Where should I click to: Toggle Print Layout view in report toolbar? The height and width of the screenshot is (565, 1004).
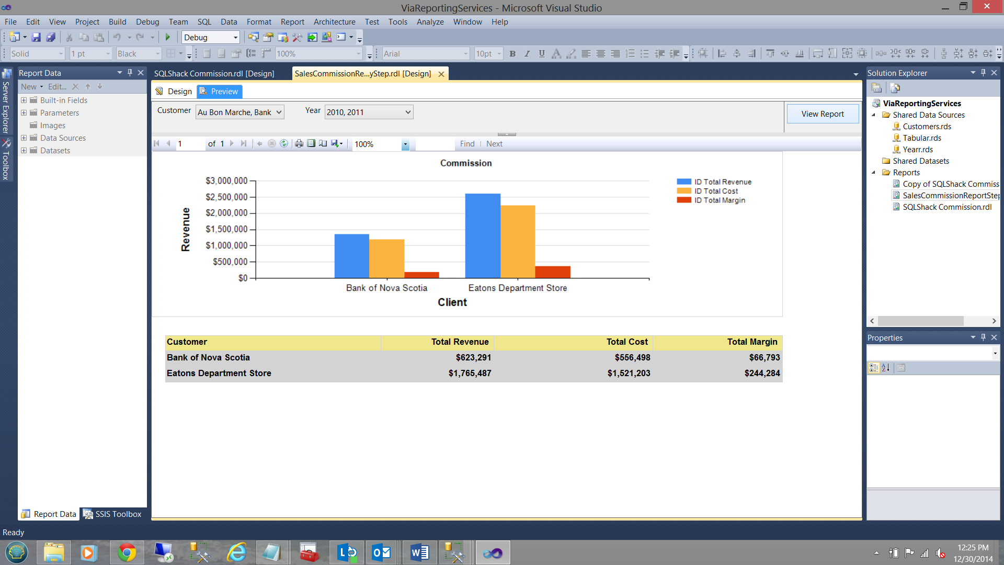click(x=311, y=144)
